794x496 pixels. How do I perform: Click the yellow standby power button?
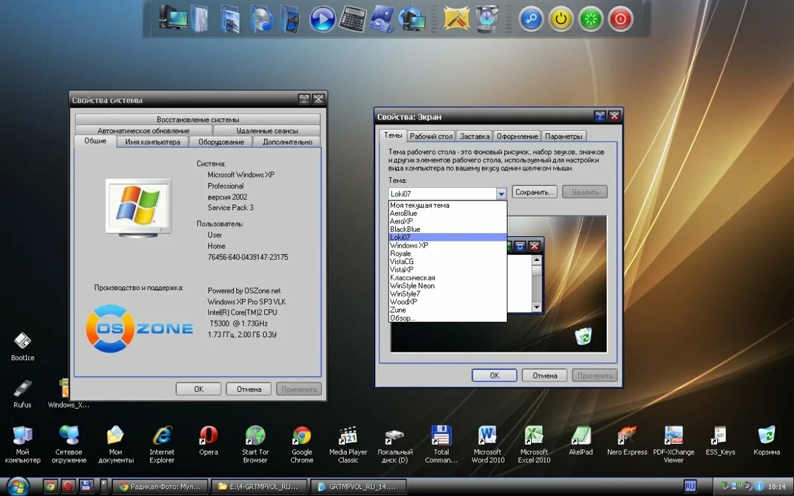(561, 19)
